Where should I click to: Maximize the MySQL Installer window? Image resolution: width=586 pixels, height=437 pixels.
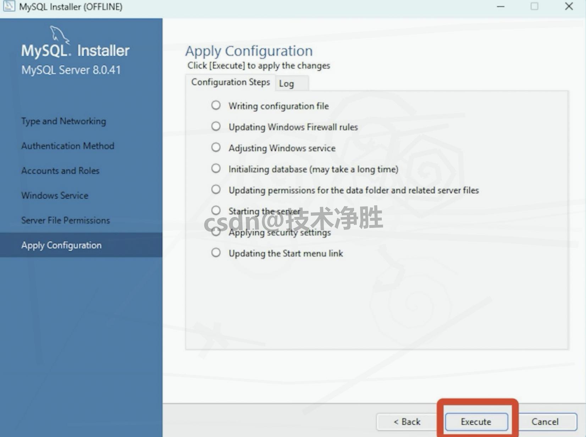coord(535,6)
